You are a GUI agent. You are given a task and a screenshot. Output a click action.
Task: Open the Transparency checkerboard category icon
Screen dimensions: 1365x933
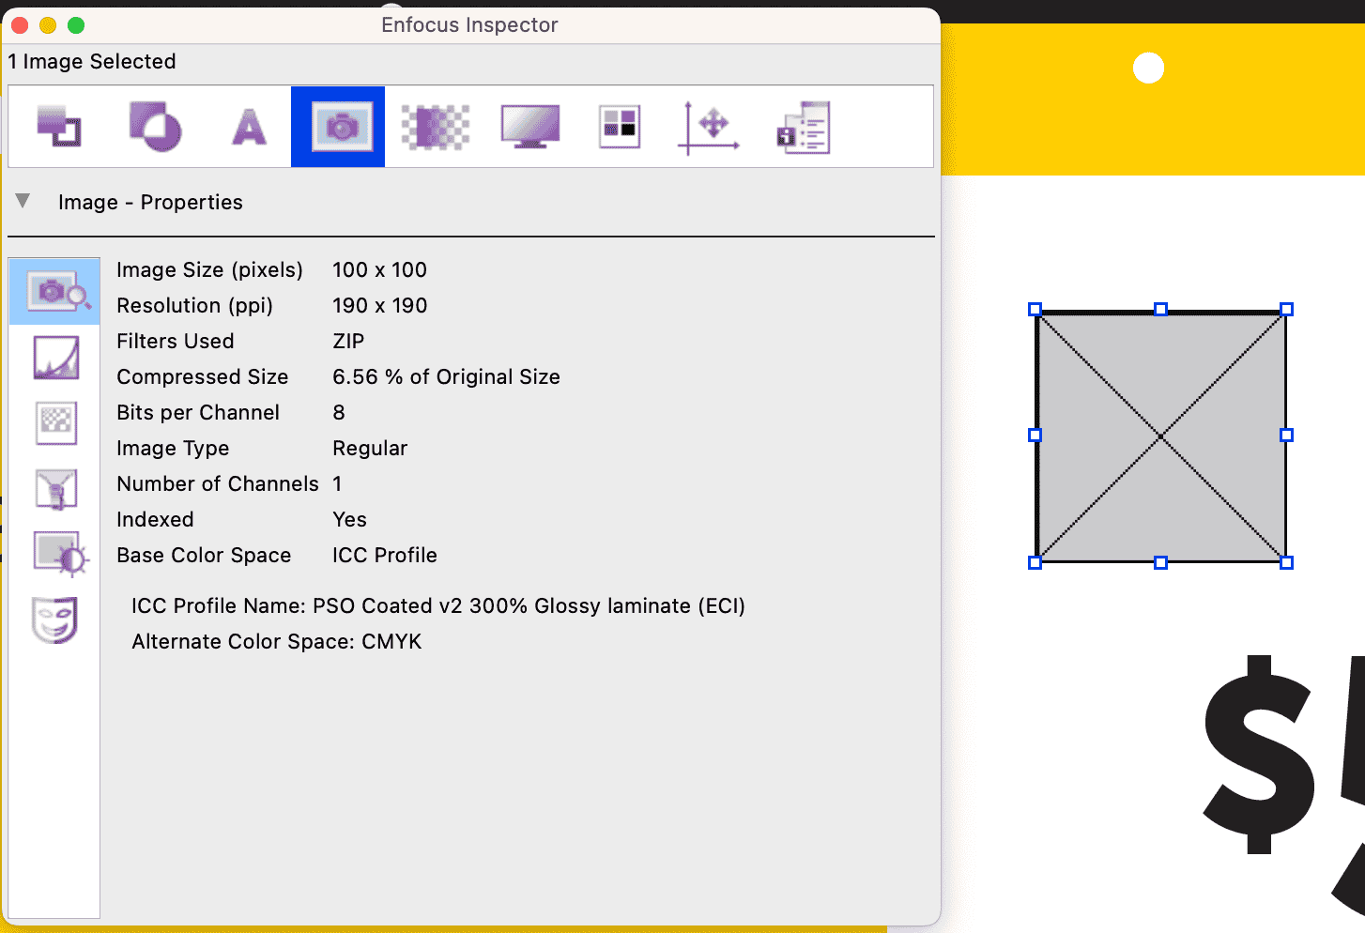coord(435,127)
